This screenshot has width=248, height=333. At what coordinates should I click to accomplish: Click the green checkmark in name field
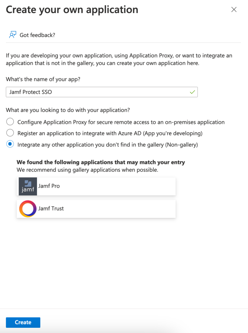(192, 92)
